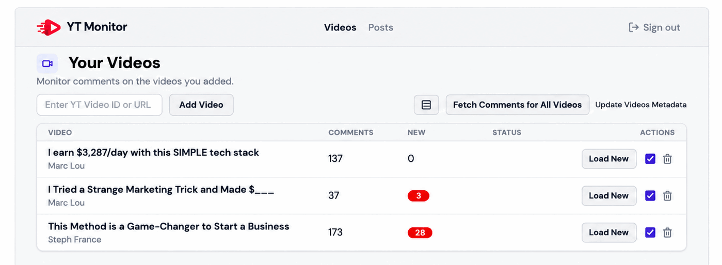This screenshot has height=265, width=722.
Task: Click the red 3 new comments badge
Action: (419, 196)
